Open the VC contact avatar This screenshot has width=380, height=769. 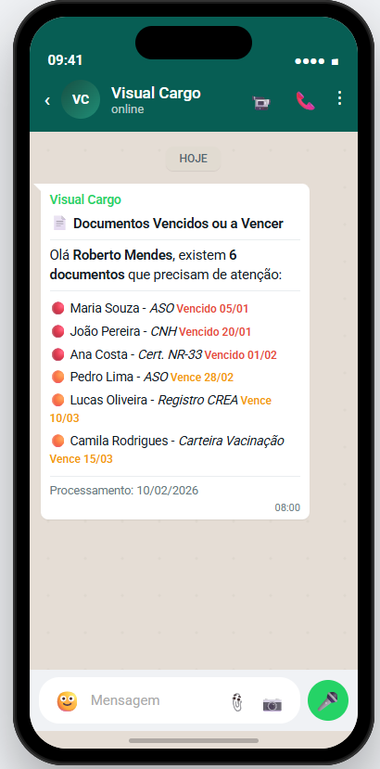(x=81, y=99)
